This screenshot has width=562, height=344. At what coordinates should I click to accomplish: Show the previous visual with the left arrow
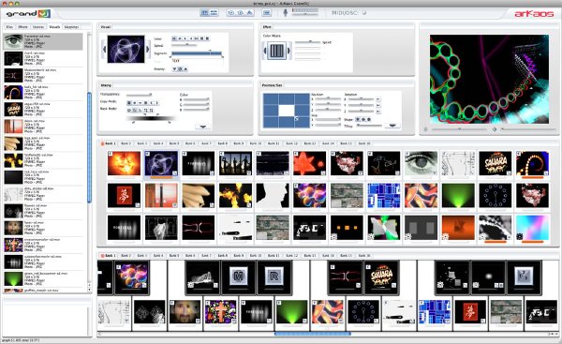(104, 49)
